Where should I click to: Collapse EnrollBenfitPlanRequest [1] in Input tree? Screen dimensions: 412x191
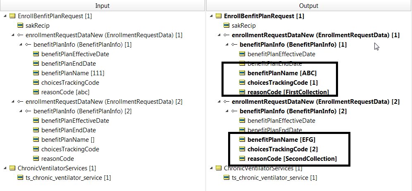(x=5, y=16)
